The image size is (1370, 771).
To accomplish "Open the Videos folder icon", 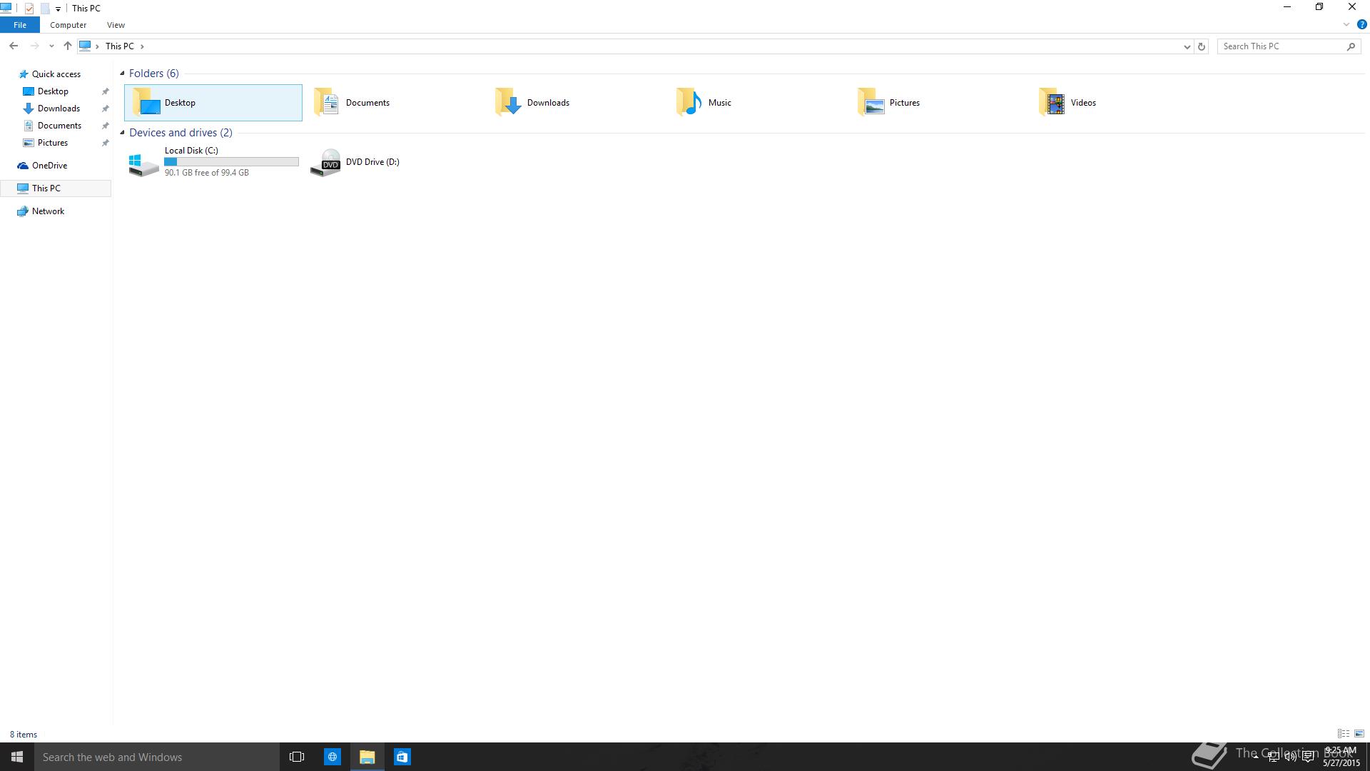I will (x=1052, y=103).
